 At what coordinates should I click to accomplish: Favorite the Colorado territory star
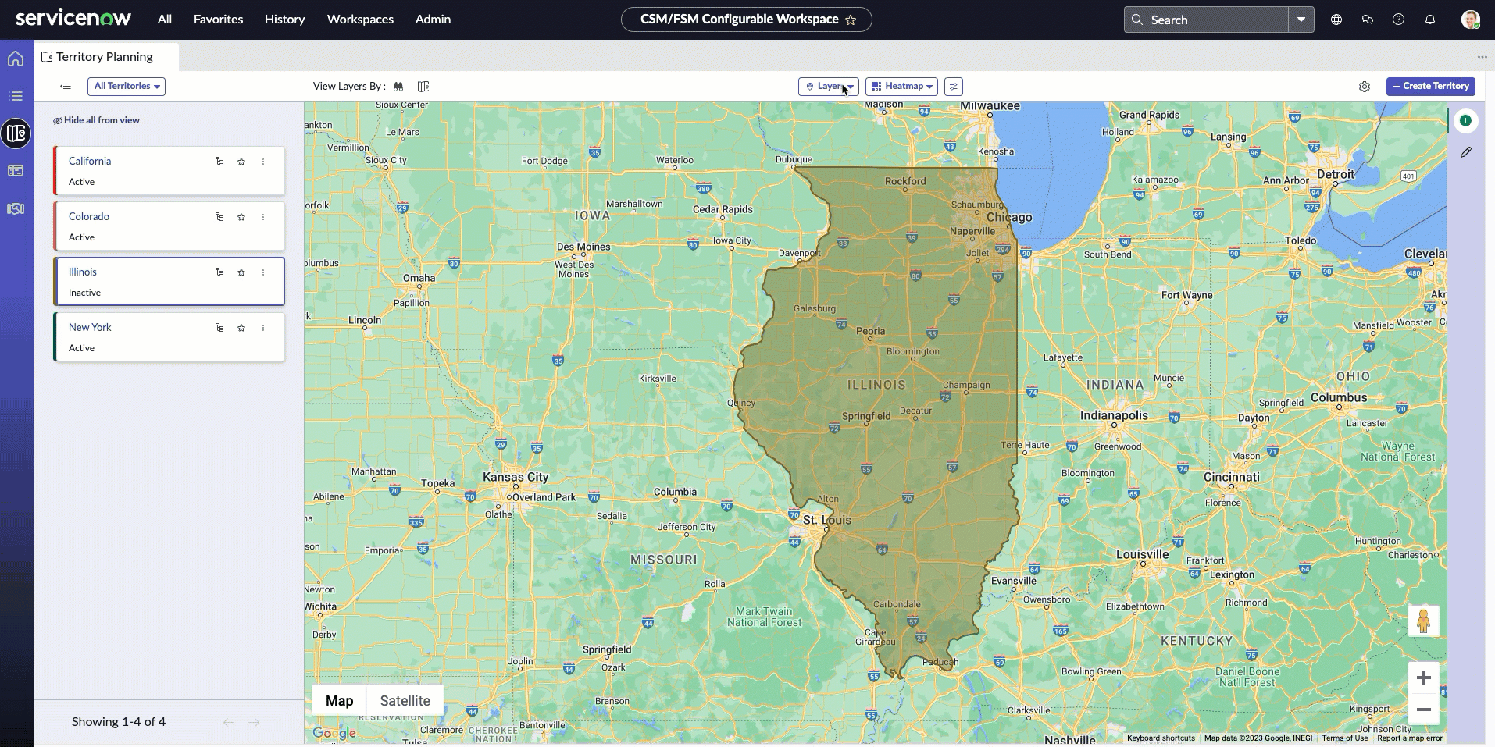tap(241, 217)
